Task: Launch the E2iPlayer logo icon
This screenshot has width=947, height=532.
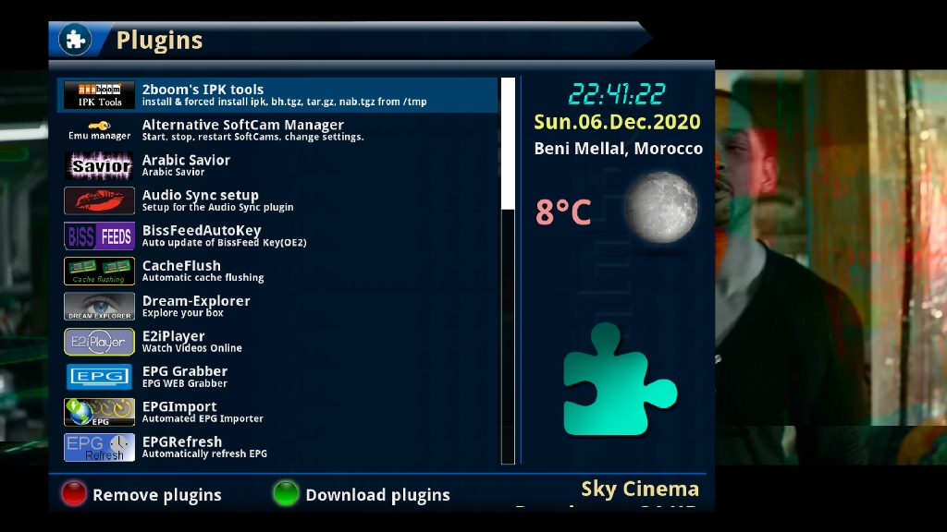Action: pyautogui.click(x=100, y=342)
